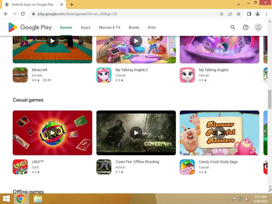Bookmark this page with the star icon

point(239,14)
